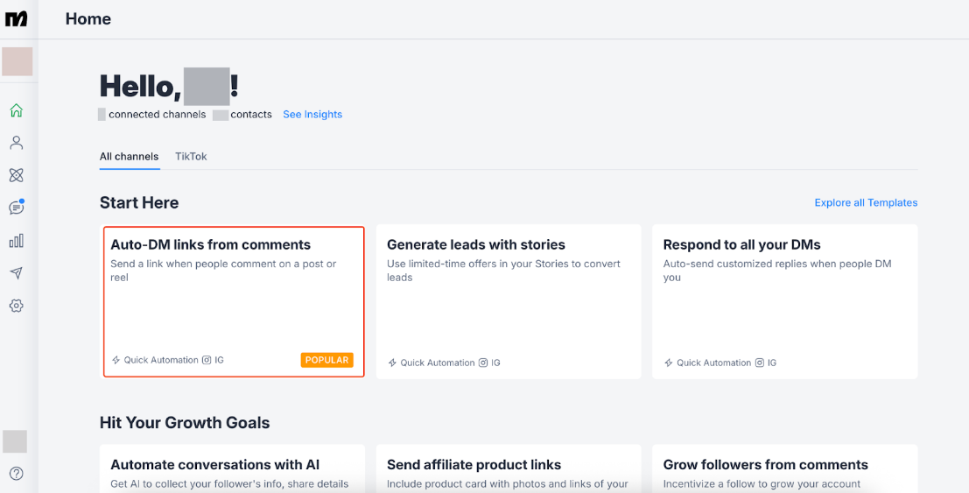Select Generate leads with stories template
969x493 pixels.
(509, 301)
